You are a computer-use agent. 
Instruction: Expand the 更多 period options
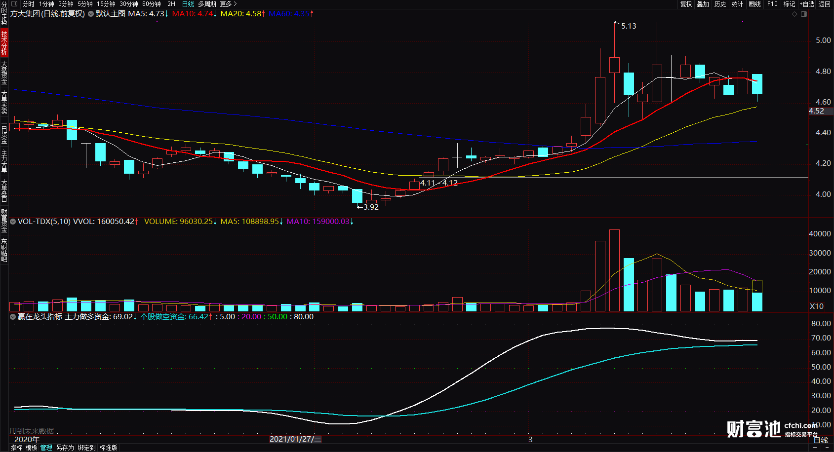click(229, 4)
